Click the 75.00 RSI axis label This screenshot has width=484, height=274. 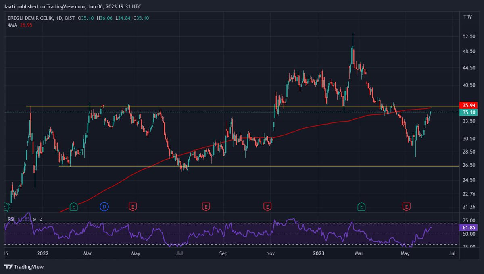[x=469, y=220]
